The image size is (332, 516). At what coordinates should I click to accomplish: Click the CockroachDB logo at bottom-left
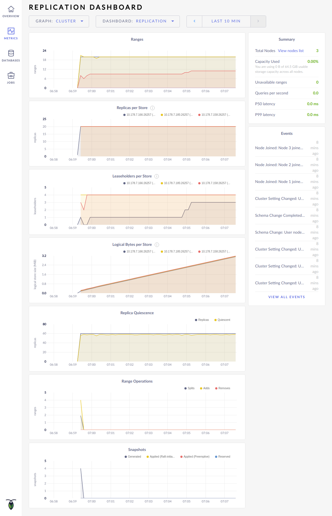pos(11,504)
